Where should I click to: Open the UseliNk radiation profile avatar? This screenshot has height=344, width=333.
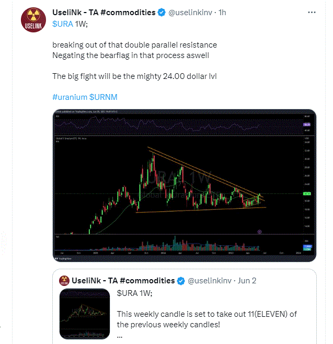(x=33, y=20)
